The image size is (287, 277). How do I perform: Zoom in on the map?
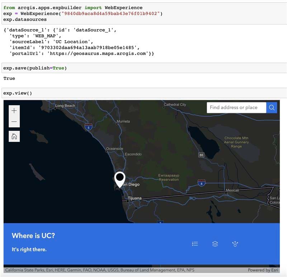pos(14,111)
